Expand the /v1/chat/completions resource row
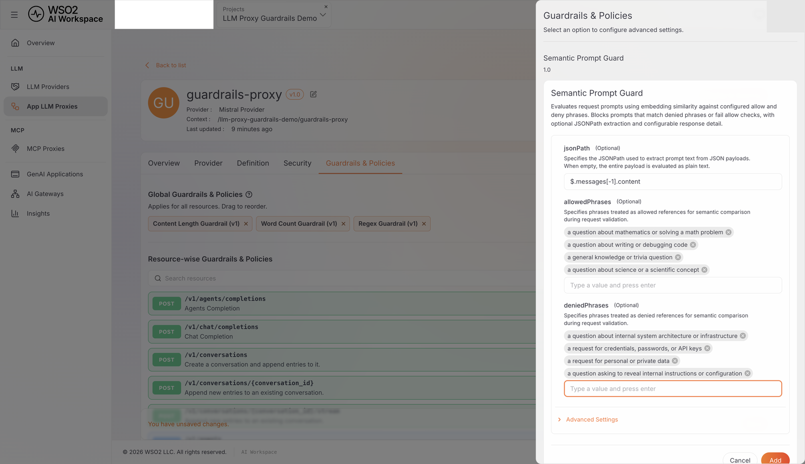The height and width of the screenshot is (464, 805). 342,332
